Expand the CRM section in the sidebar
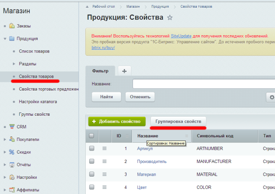Viewport: 275px width, 194px height. click(x=5, y=127)
